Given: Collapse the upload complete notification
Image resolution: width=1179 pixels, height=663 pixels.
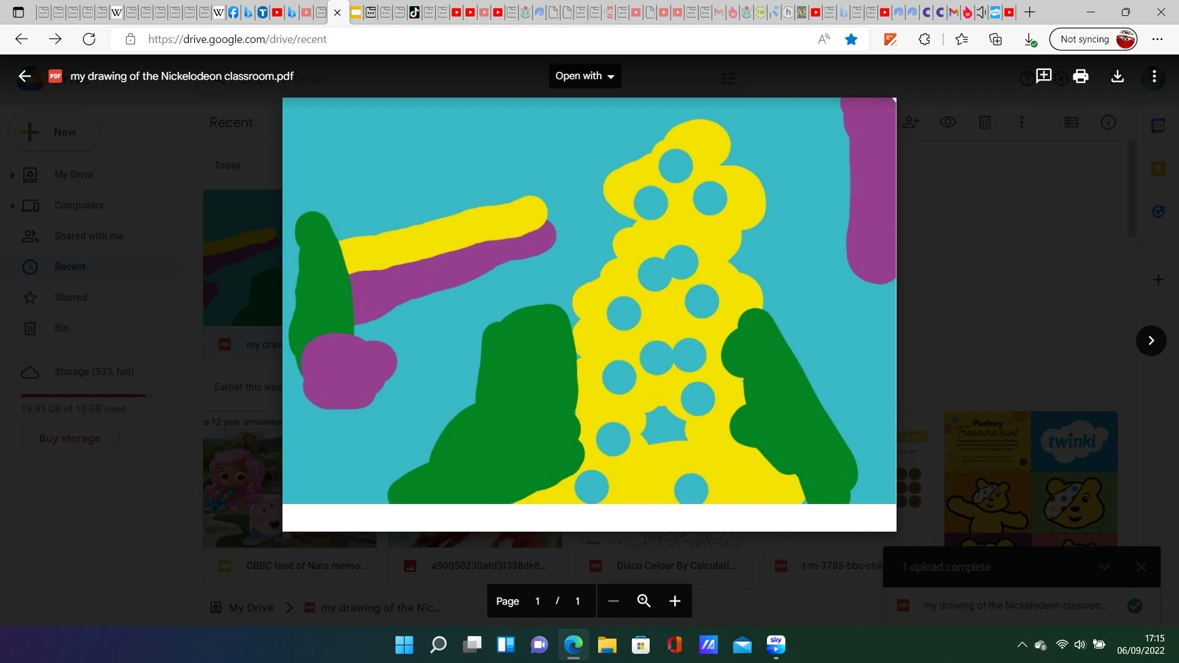Looking at the screenshot, I should [1104, 567].
